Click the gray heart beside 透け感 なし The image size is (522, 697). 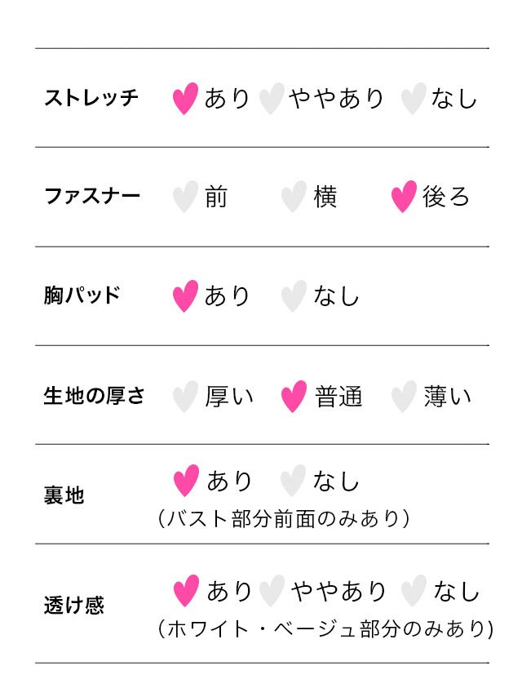pos(414,591)
